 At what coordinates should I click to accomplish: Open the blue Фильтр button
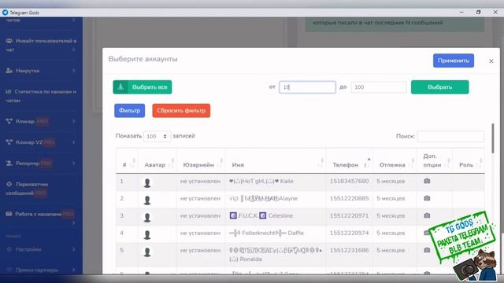click(x=129, y=110)
